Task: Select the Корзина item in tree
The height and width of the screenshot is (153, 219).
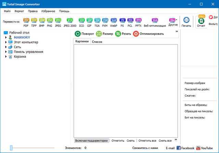Action: point(20,57)
